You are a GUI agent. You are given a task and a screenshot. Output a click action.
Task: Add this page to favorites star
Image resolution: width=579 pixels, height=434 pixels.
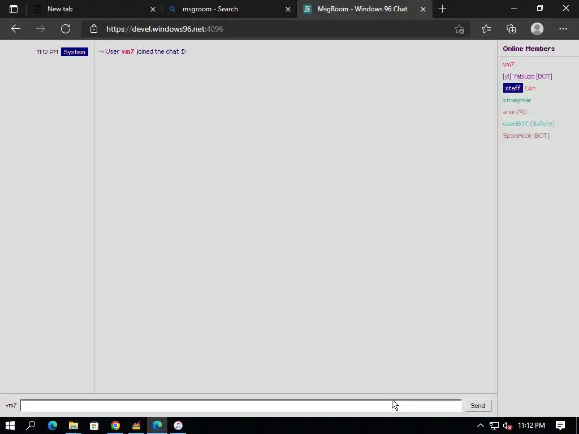[x=459, y=29]
